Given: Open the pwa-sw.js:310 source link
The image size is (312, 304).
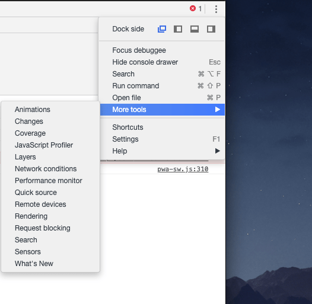Looking at the screenshot, I should click(183, 169).
